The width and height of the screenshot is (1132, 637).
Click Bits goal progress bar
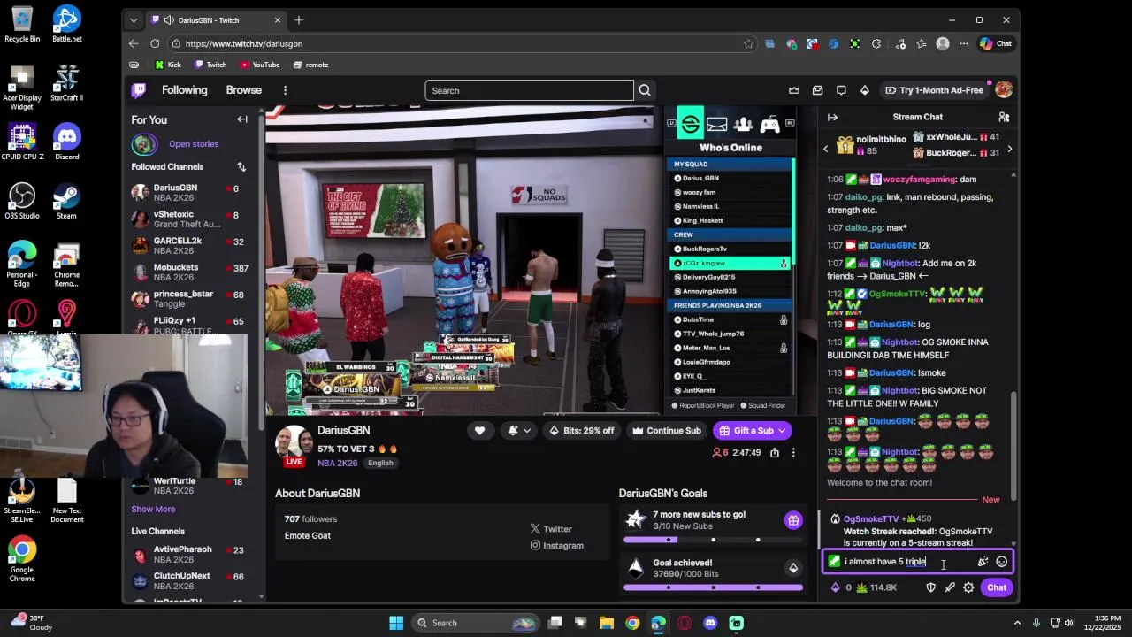click(x=713, y=587)
